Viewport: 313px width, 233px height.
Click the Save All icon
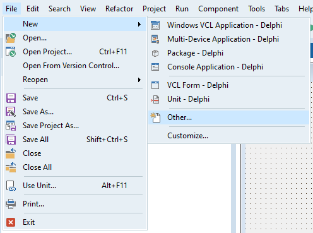click(x=11, y=140)
